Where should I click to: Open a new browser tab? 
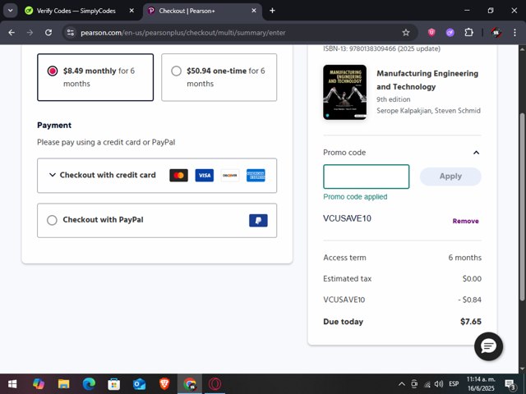(272, 11)
